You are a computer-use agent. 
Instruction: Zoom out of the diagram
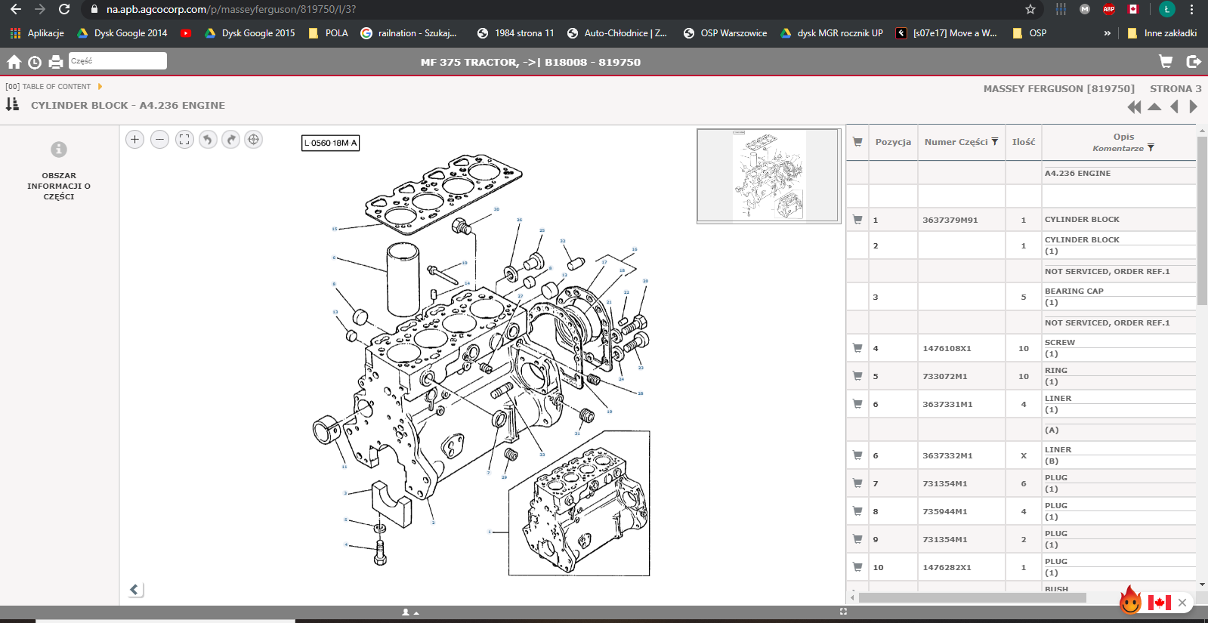point(159,139)
